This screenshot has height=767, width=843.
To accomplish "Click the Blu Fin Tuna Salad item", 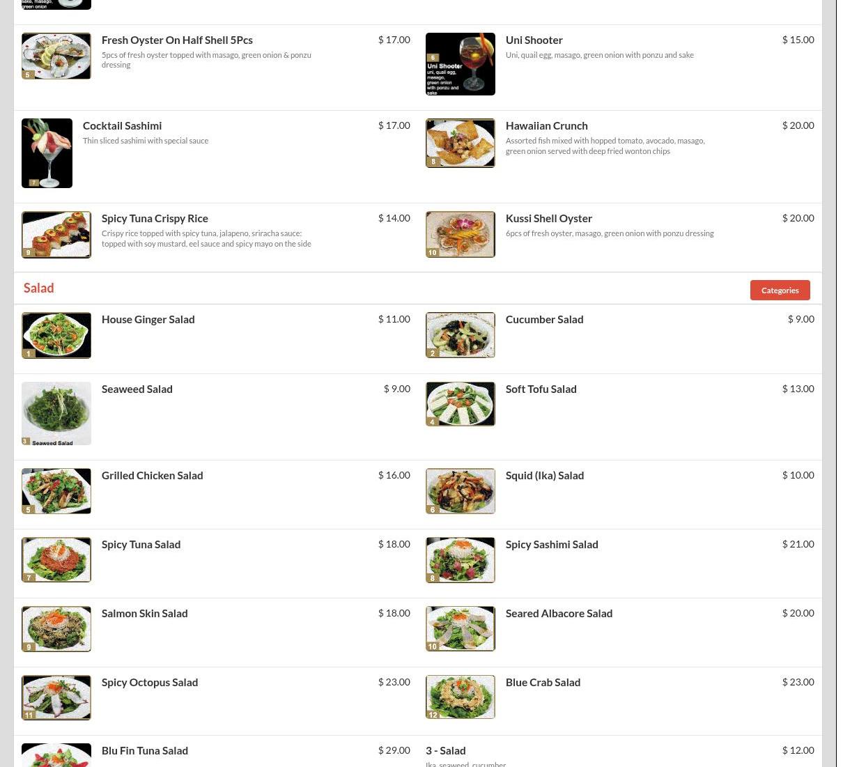I will pos(216,752).
